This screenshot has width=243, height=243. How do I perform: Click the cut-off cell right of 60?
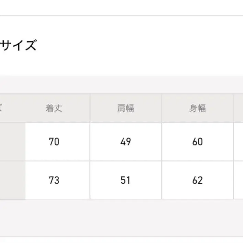(x=239, y=142)
